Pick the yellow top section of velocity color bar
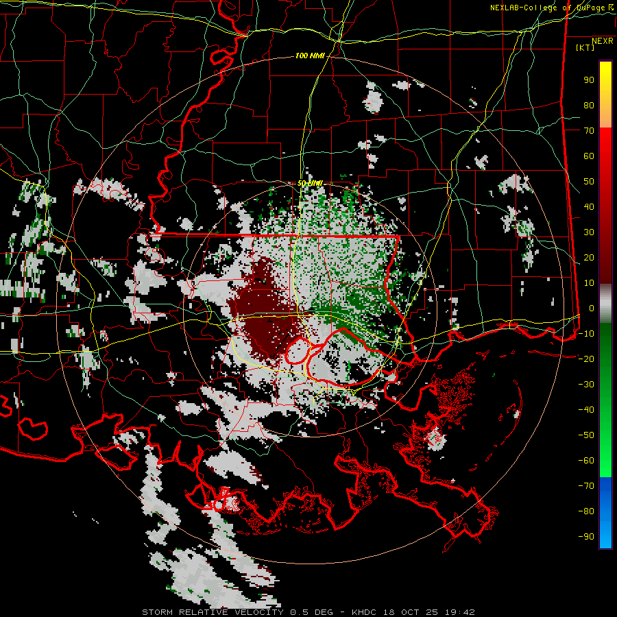The height and width of the screenshot is (617, 617). [x=605, y=95]
